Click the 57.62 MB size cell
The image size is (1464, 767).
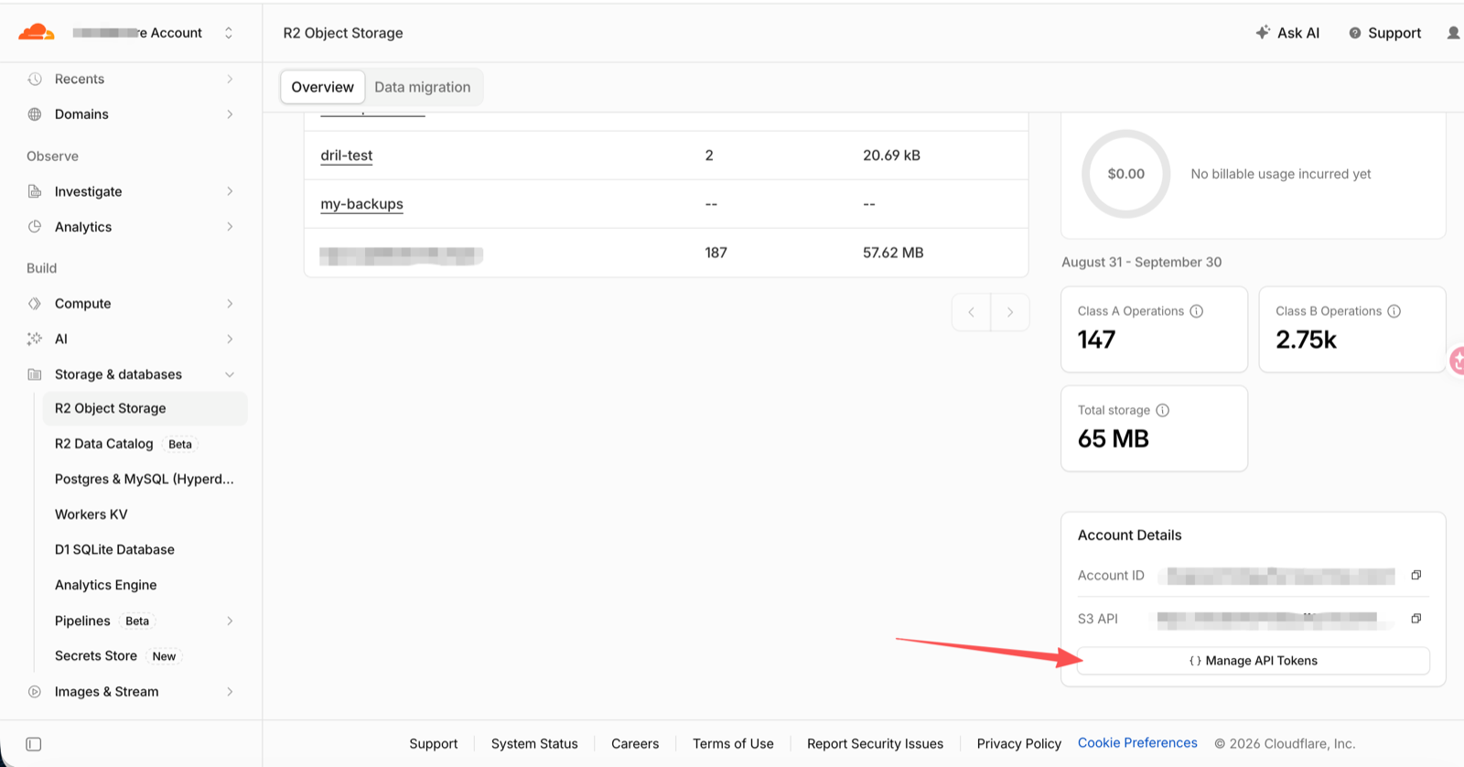[893, 253]
